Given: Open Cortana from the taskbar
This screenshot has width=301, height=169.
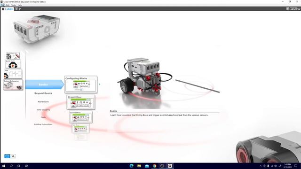Looking at the screenshot, I should coord(19,166).
